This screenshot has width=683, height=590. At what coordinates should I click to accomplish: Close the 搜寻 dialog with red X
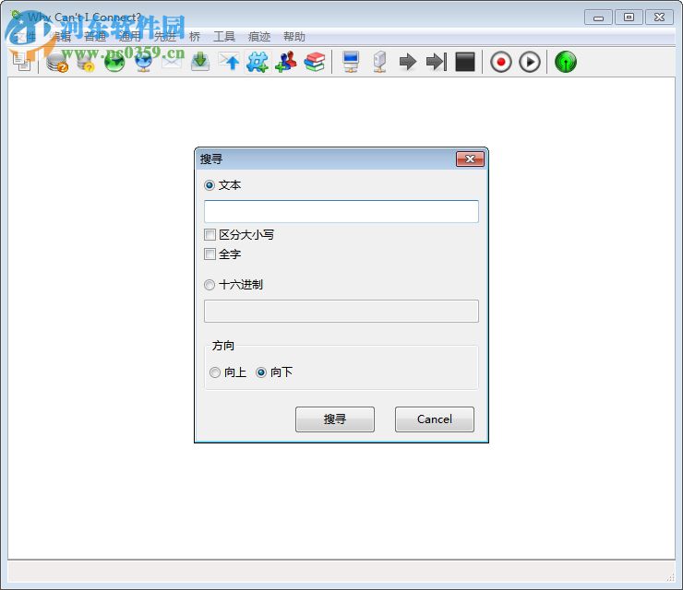[470, 159]
